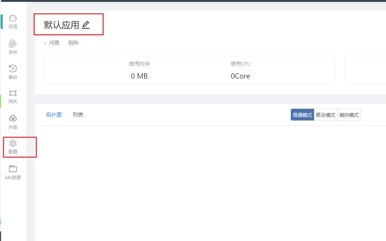Image resolution: width=386 pixels, height=241 pixels.
Task: Open the 网关 gateway sidebar icon
Action: coord(13,93)
